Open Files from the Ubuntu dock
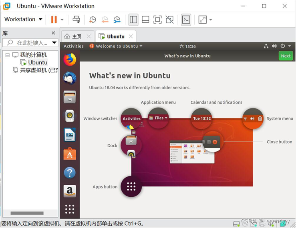This screenshot has width=296, height=228. [x=70, y=97]
